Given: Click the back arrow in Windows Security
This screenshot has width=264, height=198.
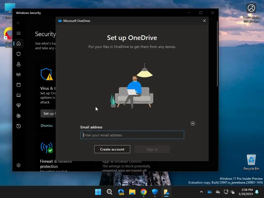Looking at the screenshot, I should click(x=19, y=23).
